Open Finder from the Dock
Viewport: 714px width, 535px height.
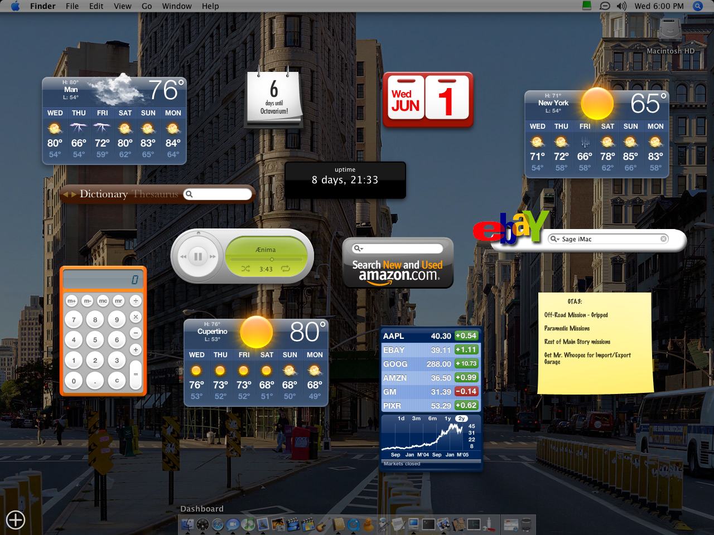[x=187, y=524]
